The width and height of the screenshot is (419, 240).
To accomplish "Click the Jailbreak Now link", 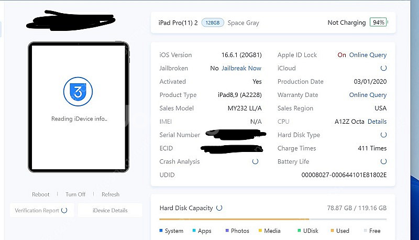I will tap(241, 68).
